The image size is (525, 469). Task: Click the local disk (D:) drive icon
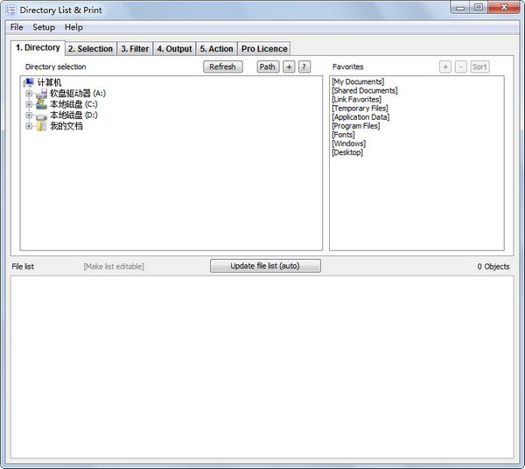(x=41, y=115)
